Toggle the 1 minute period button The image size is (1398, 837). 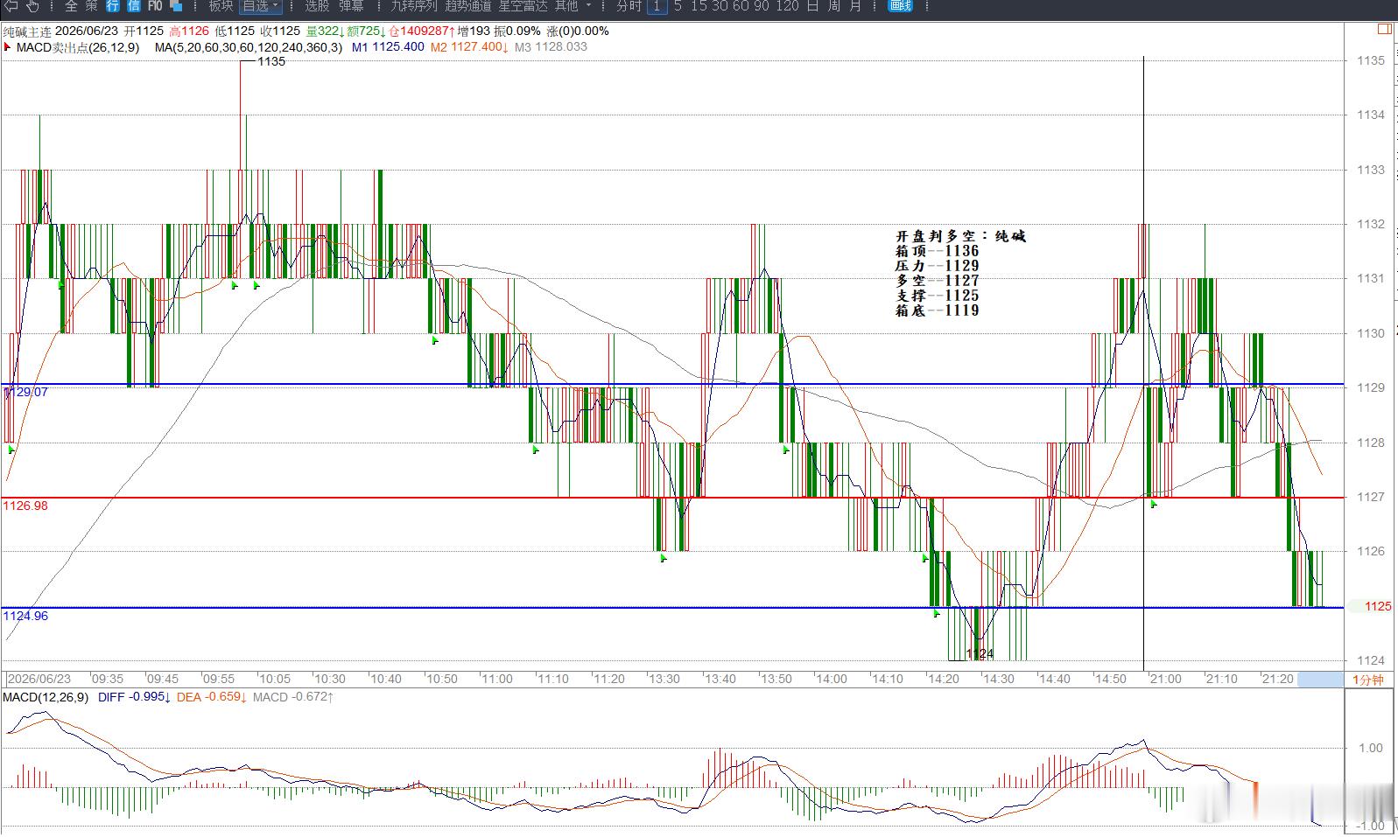coord(657,6)
